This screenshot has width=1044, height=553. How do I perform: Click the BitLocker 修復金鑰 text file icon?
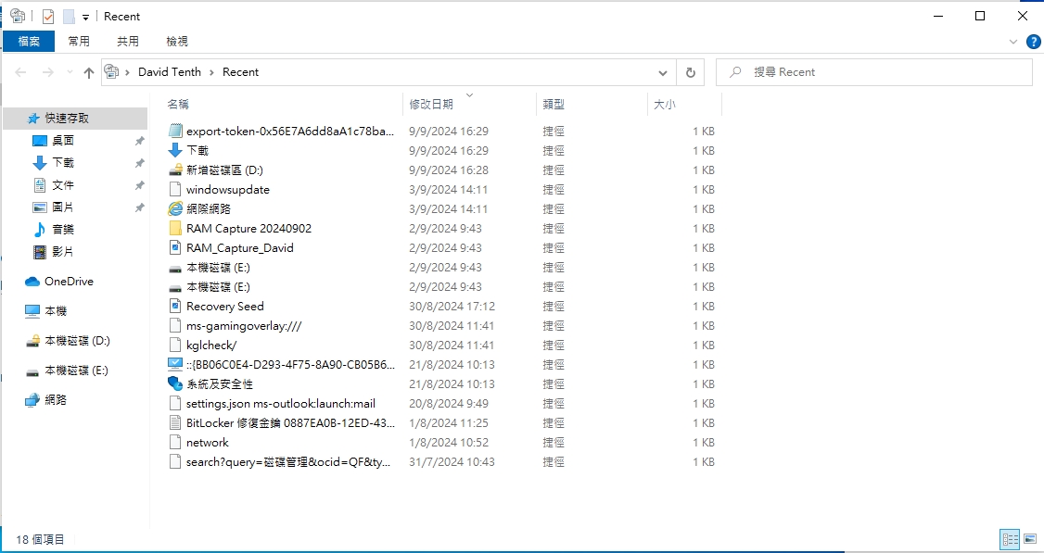[175, 422]
